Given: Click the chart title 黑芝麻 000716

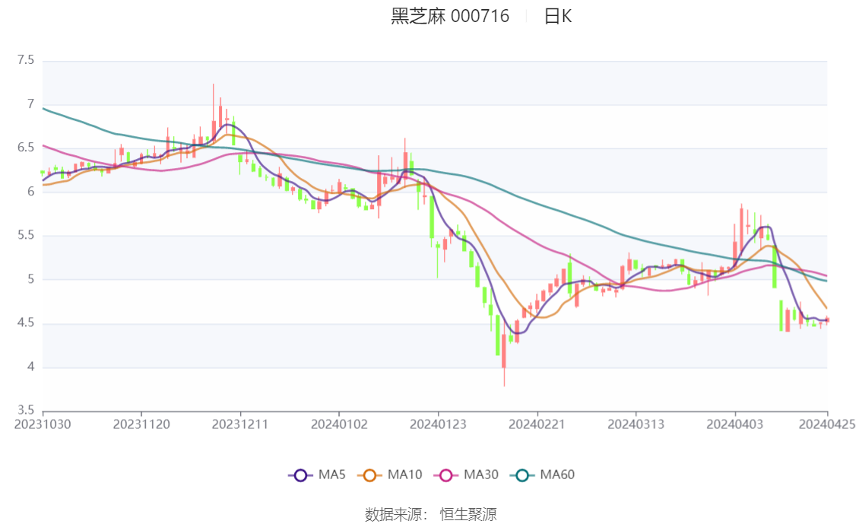Looking at the screenshot, I should (x=450, y=16).
